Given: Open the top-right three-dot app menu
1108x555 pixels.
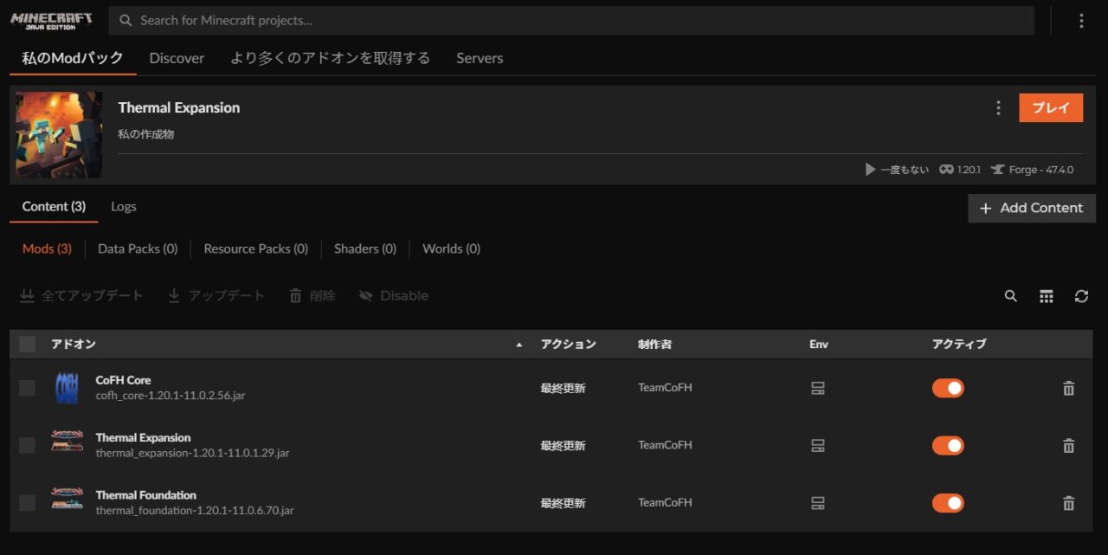Looking at the screenshot, I should pyautogui.click(x=1081, y=21).
